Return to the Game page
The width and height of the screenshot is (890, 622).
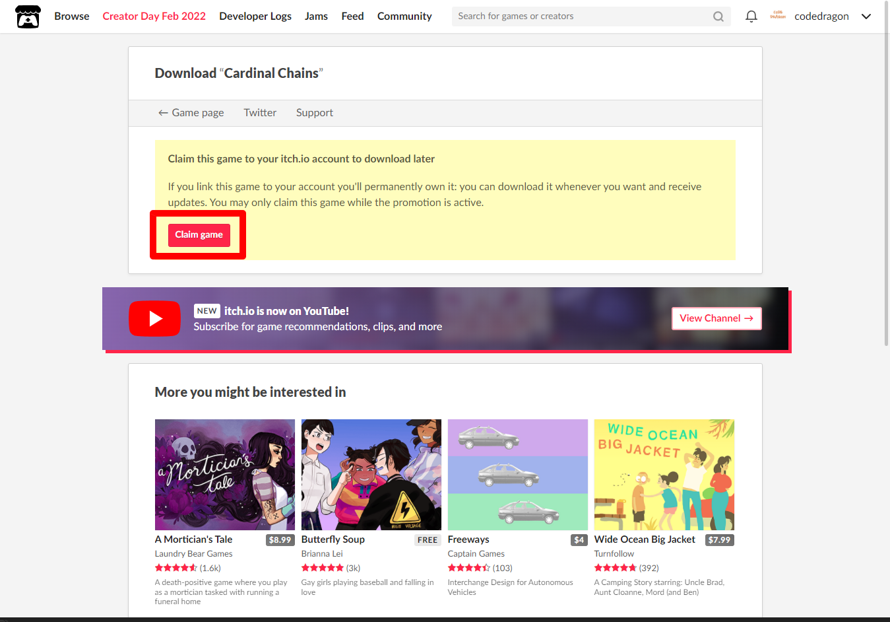click(191, 113)
